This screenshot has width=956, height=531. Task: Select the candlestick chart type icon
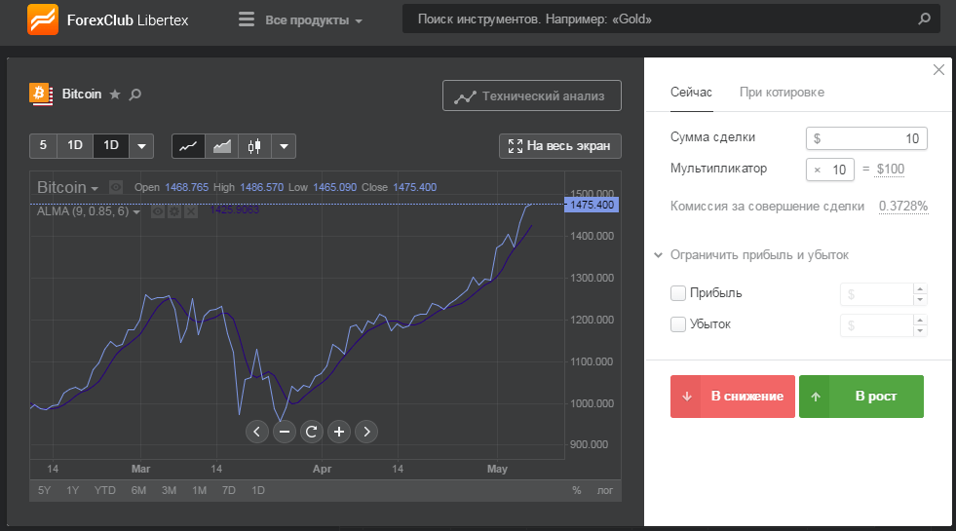(x=254, y=146)
